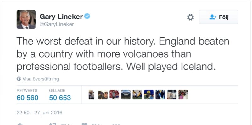Click the last liker avatar in the row
The width and height of the screenshot is (252, 125).
pyautogui.click(x=183, y=95)
